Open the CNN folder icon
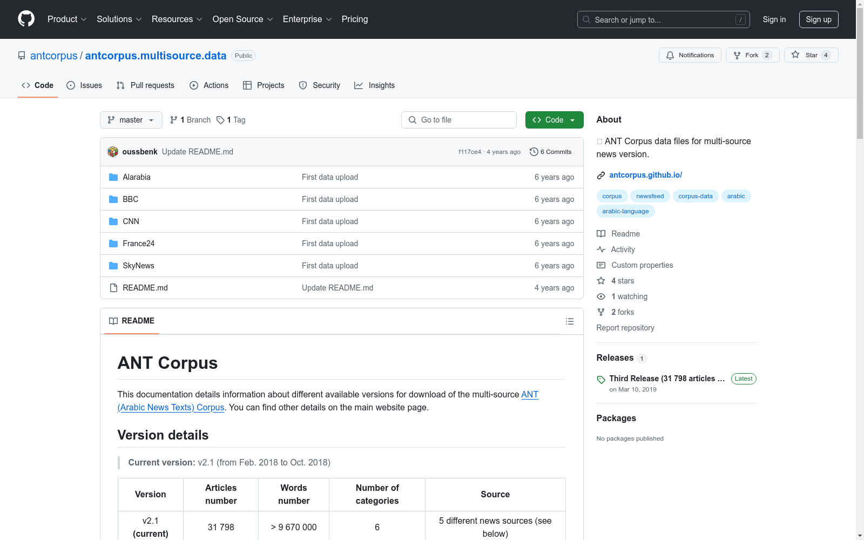Image resolution: width=864 pixels, height=540 pixels. coord(113,221)
